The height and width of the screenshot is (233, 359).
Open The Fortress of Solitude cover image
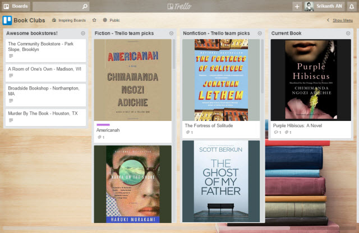pos(221,80)
